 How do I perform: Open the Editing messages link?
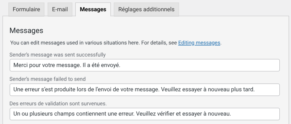pos(199,43)
